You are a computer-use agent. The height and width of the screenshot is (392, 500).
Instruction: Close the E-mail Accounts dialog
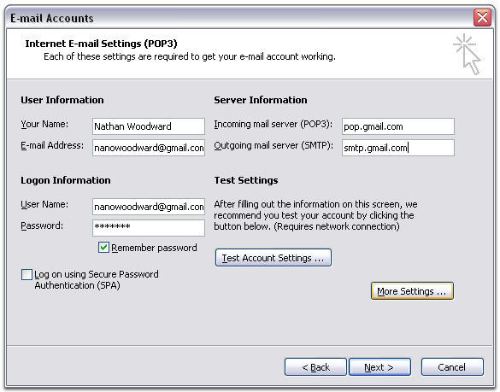[x=482, y=18]
